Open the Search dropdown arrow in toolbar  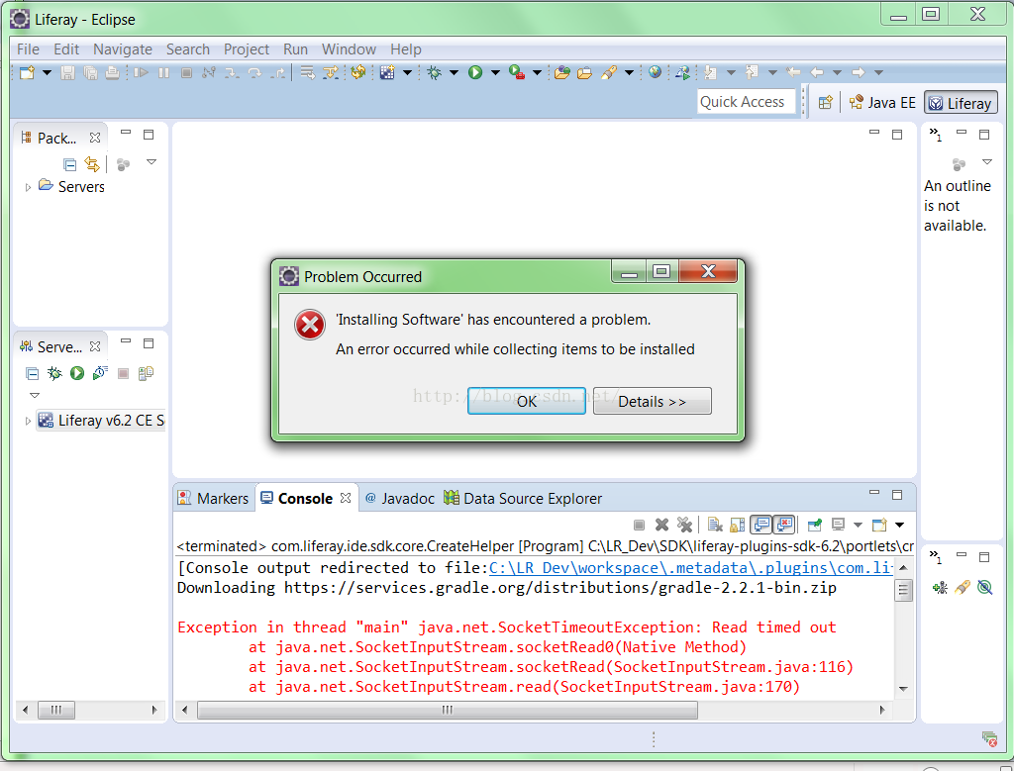tap(629, 72)
